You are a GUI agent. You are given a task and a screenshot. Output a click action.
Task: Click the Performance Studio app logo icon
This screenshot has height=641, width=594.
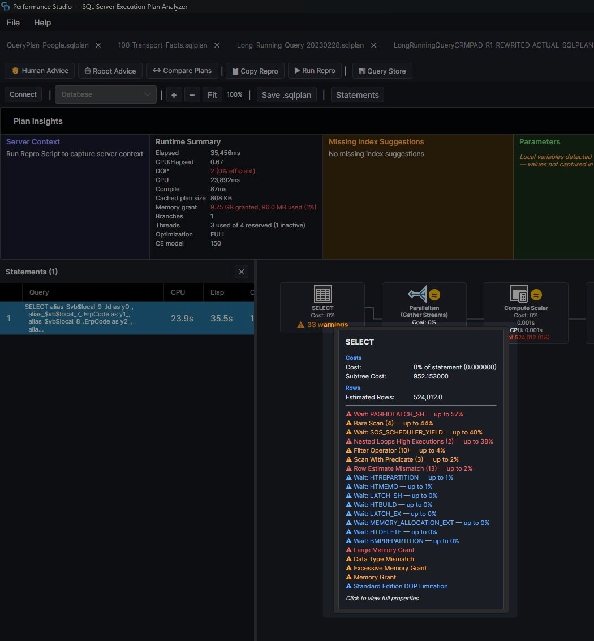5,6
